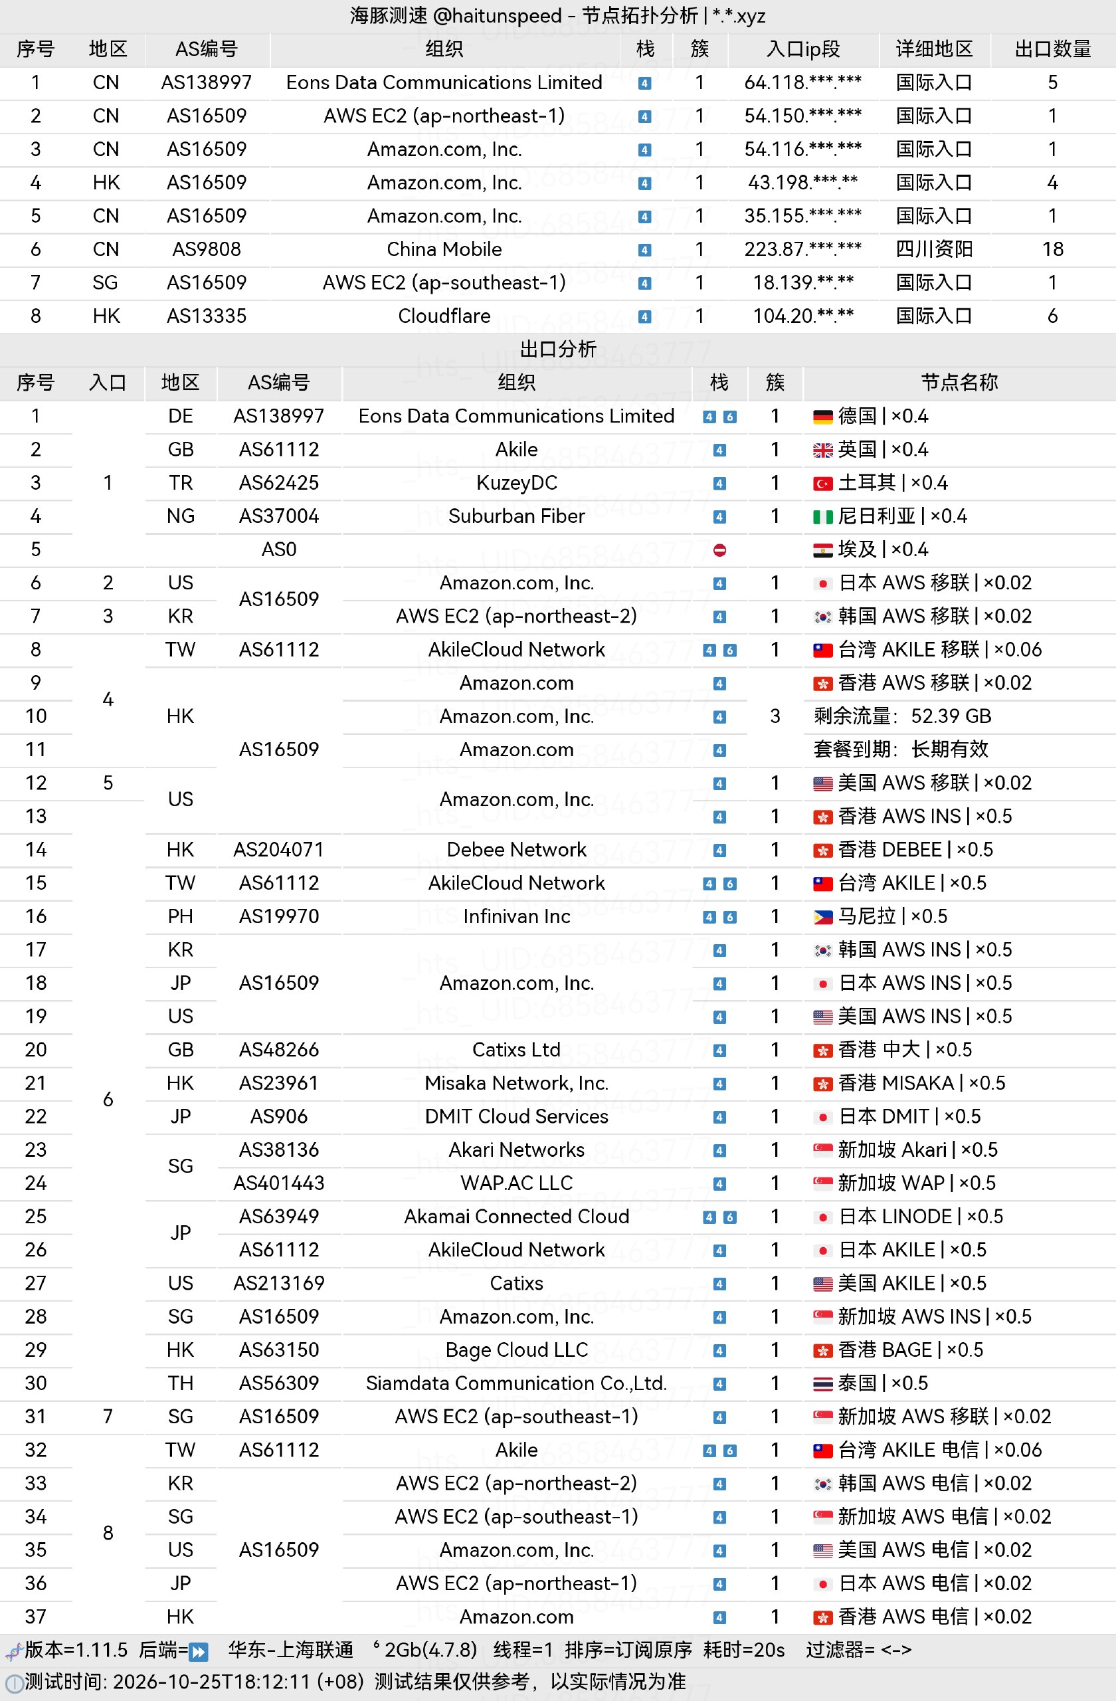This screenshot has width=1116, height=1701.
Task: Click the AS401443 AS number cell
Action: [278, 1183]
